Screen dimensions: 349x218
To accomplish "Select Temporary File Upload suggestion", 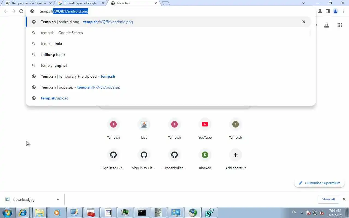I will [168, 76].
